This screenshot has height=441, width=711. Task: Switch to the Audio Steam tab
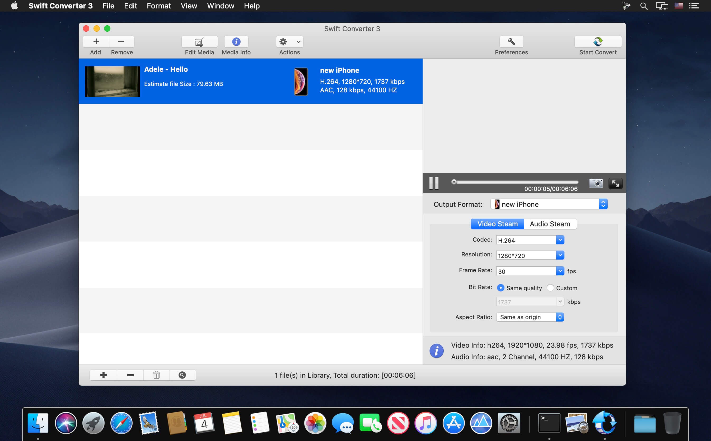[x=550, y=224]
